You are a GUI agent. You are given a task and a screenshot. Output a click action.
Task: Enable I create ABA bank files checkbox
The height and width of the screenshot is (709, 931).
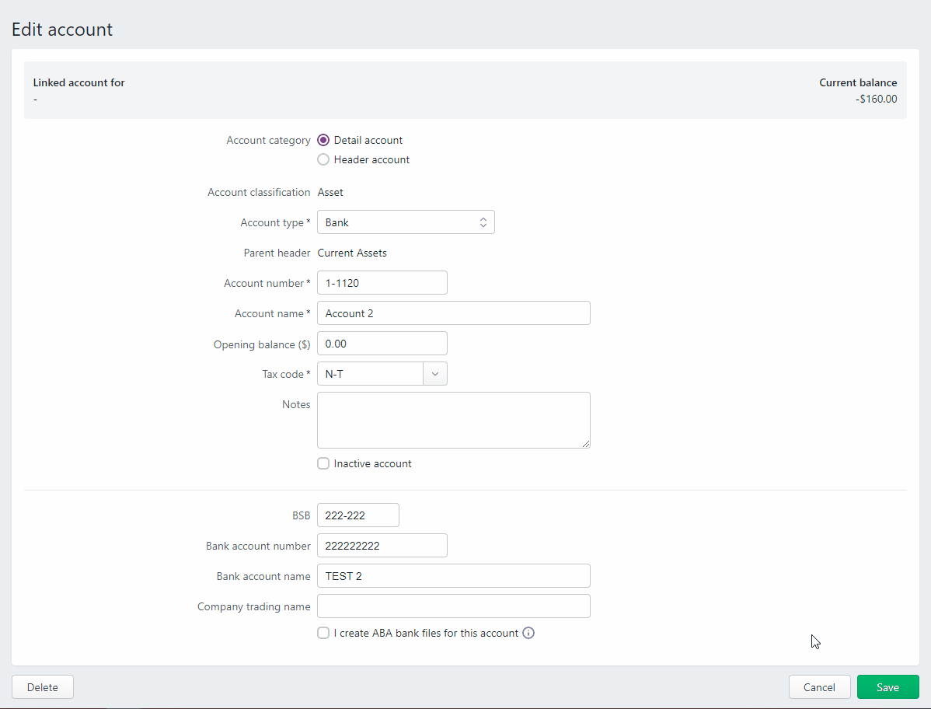pyautogui.click(x=323, y=633)
